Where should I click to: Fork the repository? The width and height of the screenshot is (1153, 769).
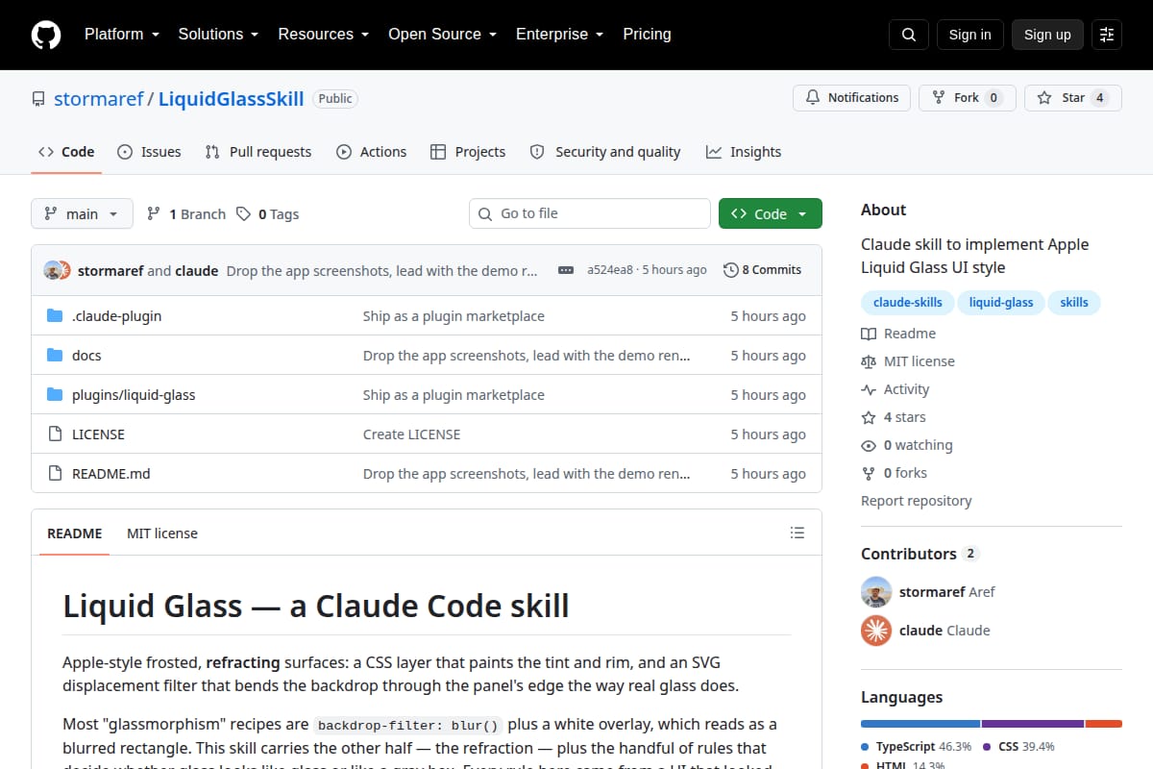[967, 98]
